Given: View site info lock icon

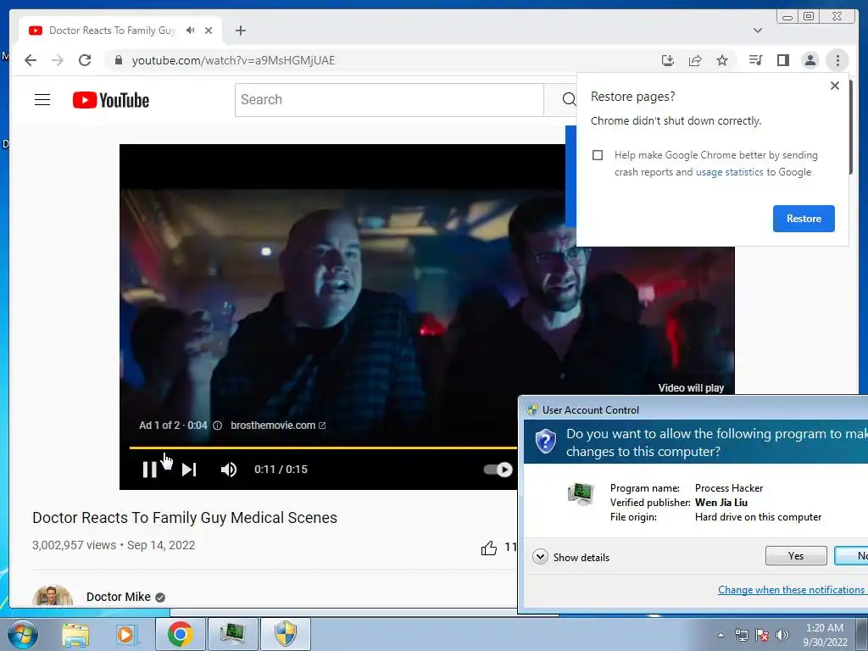Looking at the screenshot, I should pos(118,60).
